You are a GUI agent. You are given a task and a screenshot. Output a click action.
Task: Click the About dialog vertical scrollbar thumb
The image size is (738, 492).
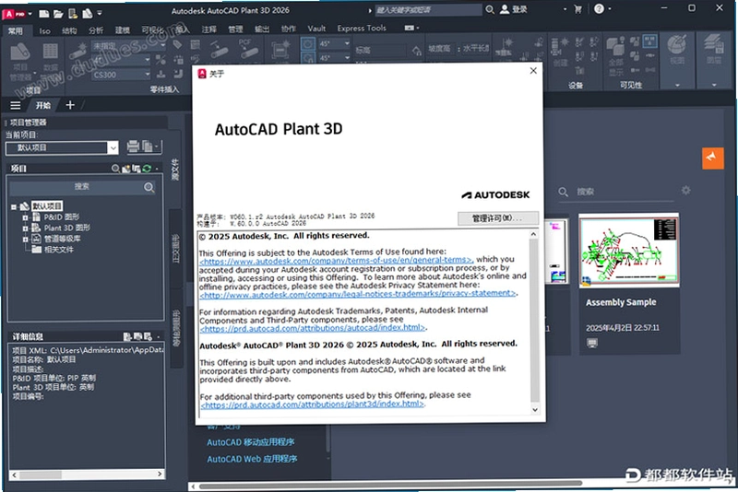(534, 321)
